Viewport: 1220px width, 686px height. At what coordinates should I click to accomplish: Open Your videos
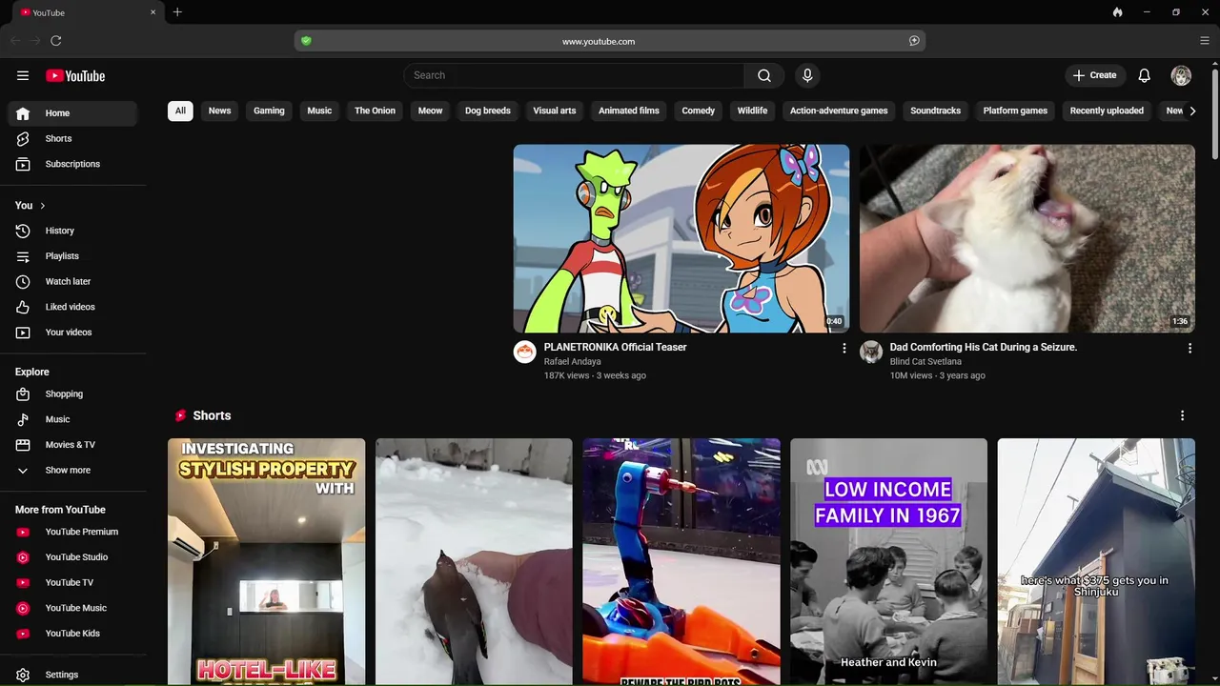pyautogui.click(x=72, y=333)
